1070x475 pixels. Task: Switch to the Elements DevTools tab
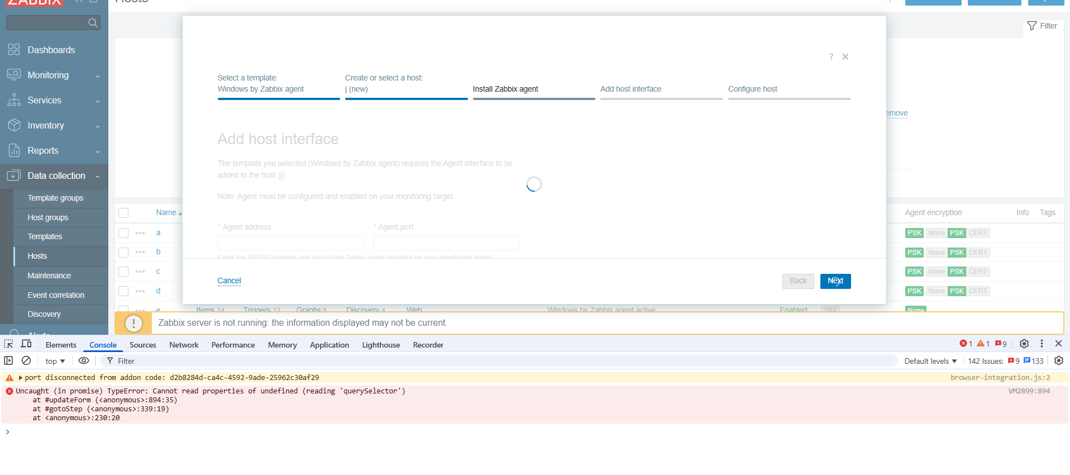coord(61,345)
